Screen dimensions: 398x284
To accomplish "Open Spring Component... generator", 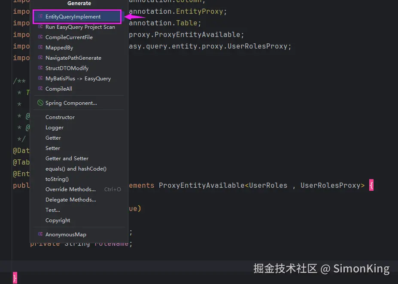I will tap(79, 103).
